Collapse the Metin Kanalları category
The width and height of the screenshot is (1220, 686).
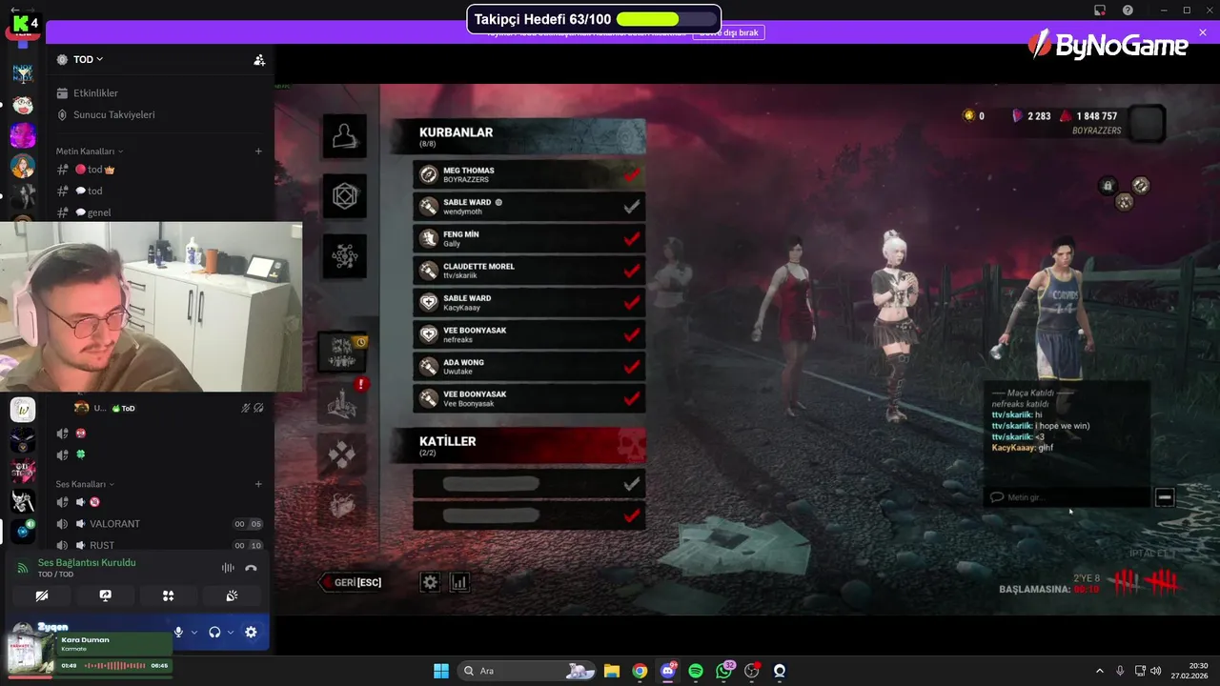click(x=90, y=151)
